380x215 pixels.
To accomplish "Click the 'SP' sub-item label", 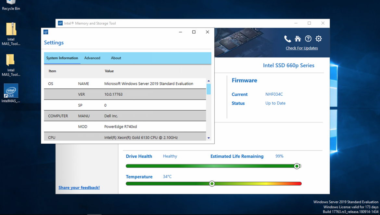I will [80, 105].
